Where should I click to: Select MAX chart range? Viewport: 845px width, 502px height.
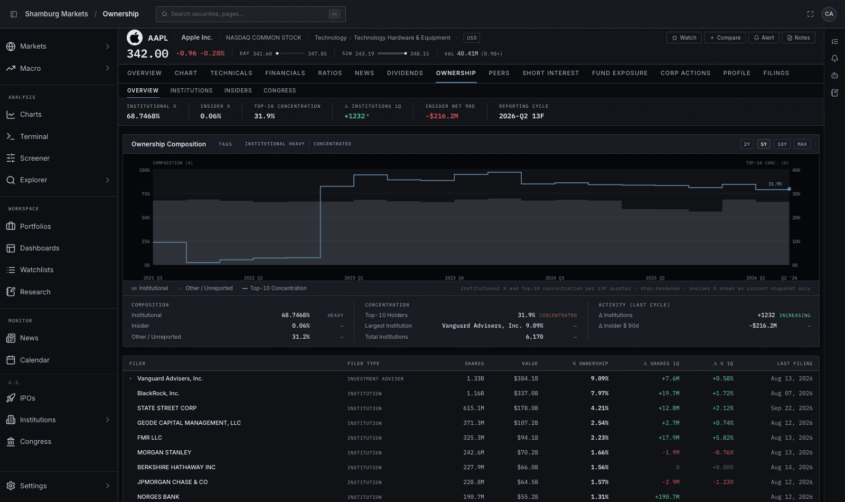coord(802,144)
